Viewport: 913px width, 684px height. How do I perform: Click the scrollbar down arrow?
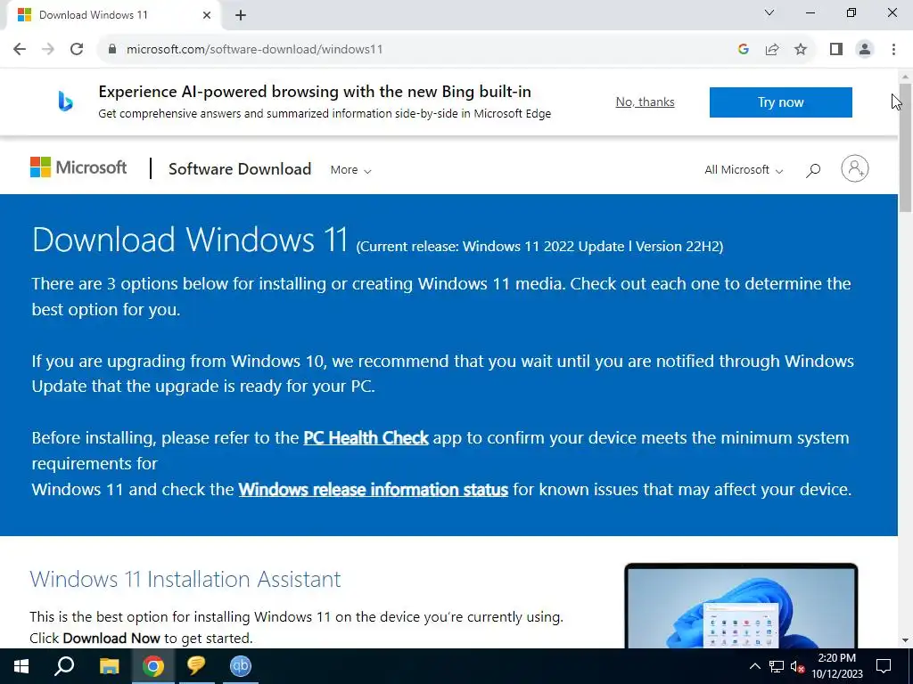[x=906, y=640]
